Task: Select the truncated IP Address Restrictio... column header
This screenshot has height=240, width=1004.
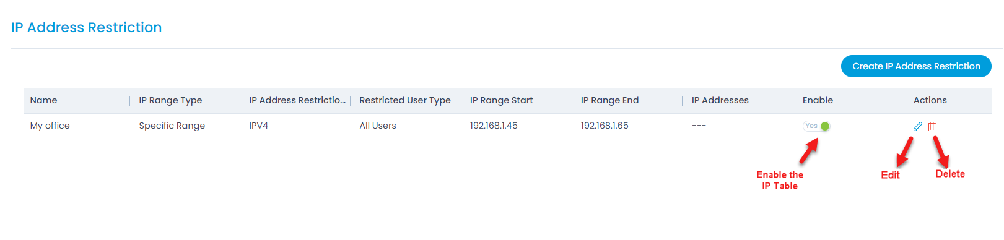Action: (x=297, y=100)
